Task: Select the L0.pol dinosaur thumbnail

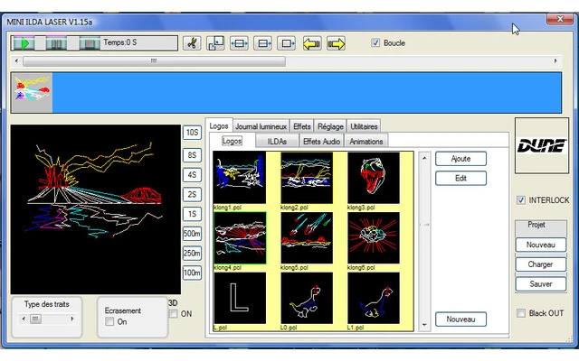Action: [307, 298]
